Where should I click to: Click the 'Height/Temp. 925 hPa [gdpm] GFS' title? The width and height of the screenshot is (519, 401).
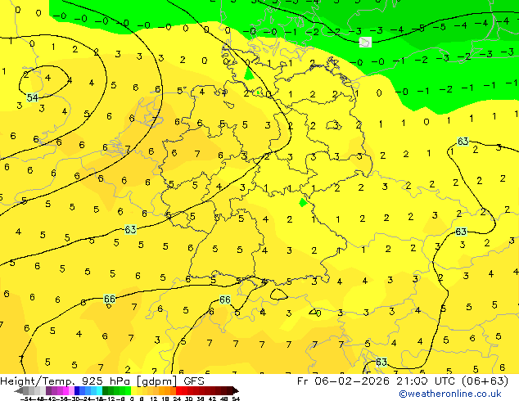(102, 381)
